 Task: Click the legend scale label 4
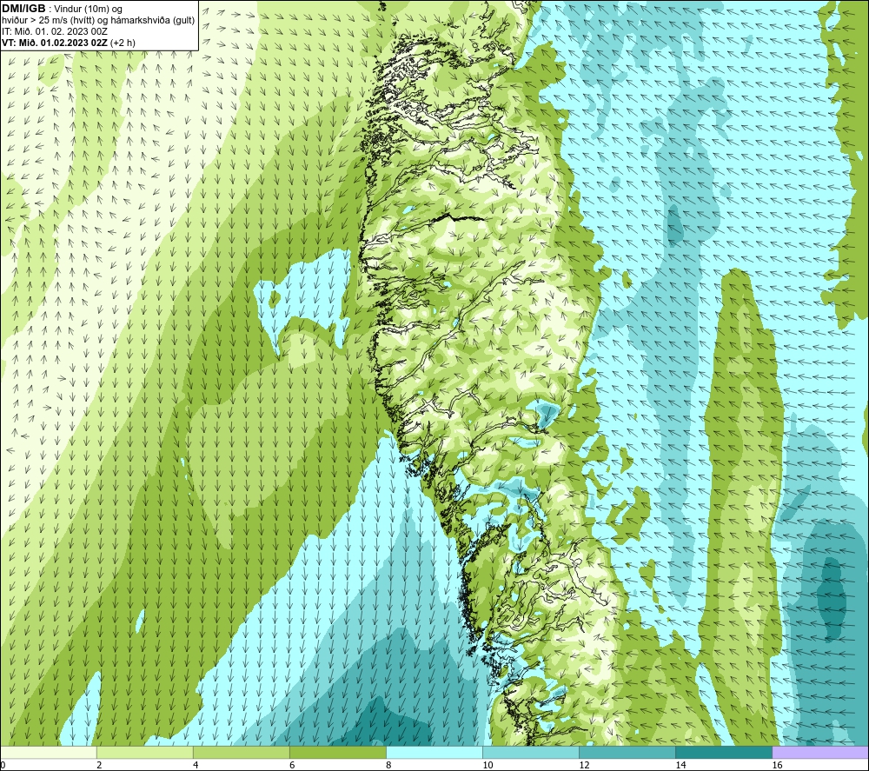tap(196, 766)
